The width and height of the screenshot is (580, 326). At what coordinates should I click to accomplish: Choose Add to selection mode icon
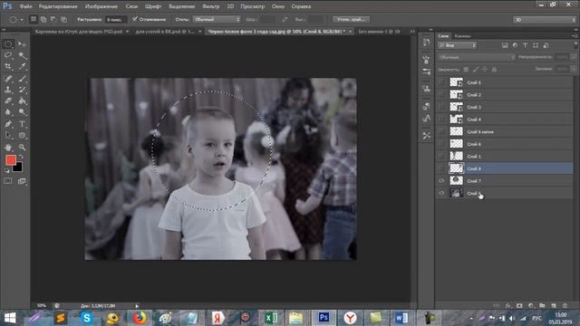coord(43,19)
